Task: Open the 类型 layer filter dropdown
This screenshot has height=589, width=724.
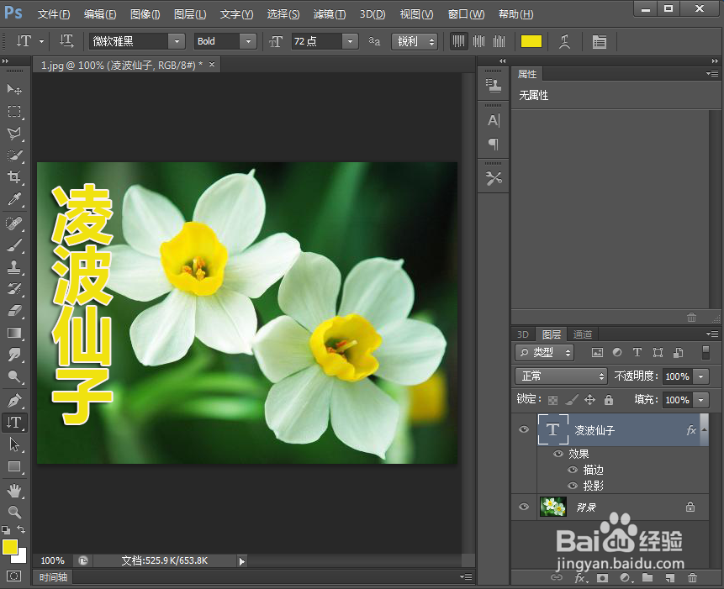Action: click(x=544, y=352)
